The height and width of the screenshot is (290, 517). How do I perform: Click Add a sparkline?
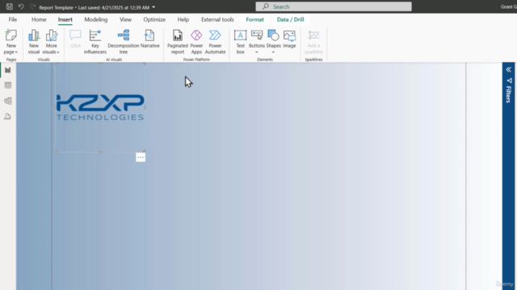click(x=313, y=42)
